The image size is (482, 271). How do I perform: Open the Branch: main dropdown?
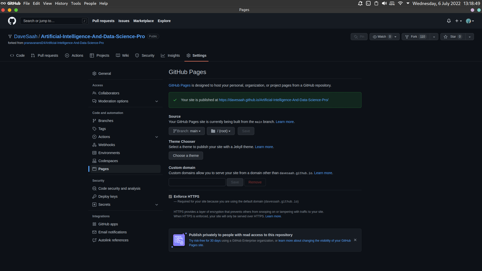tap(187, 131)
